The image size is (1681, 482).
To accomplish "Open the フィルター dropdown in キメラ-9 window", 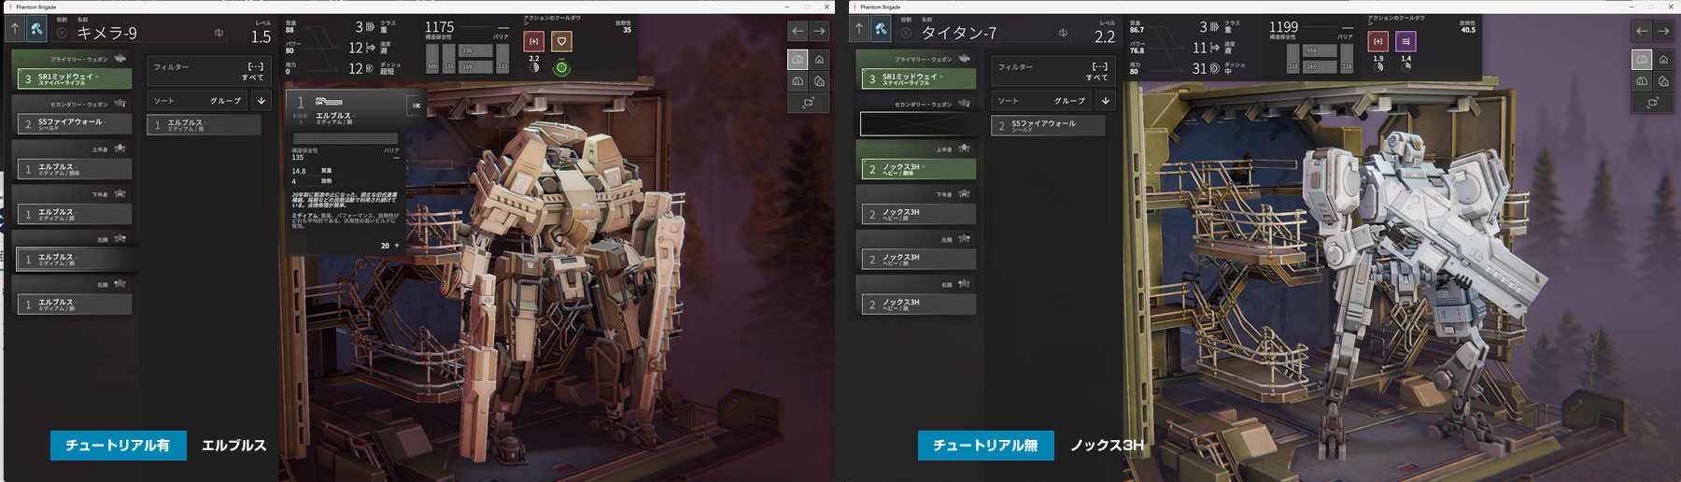I will click(209, 70).
